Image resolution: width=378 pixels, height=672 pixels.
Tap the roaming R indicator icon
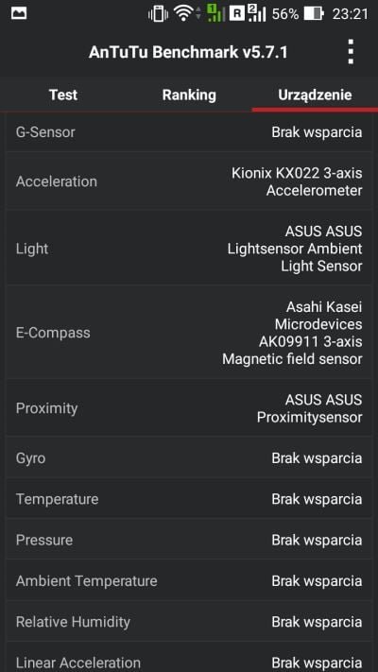click(x=236, y=14)
